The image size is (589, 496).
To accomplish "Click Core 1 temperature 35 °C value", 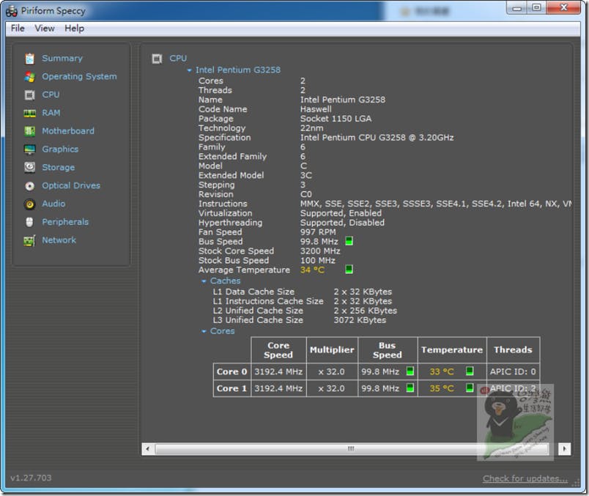I will (x=442, y=388).
